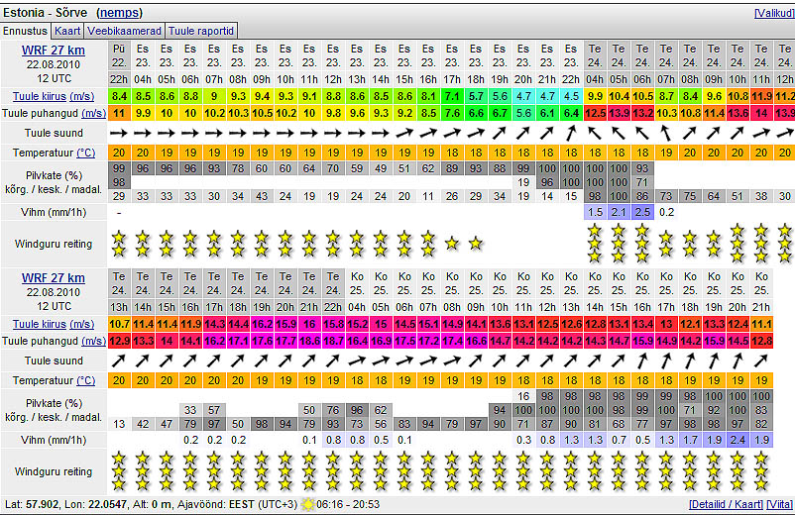
Task: Select rain cell showing 0.3
Action: (523, 440)
